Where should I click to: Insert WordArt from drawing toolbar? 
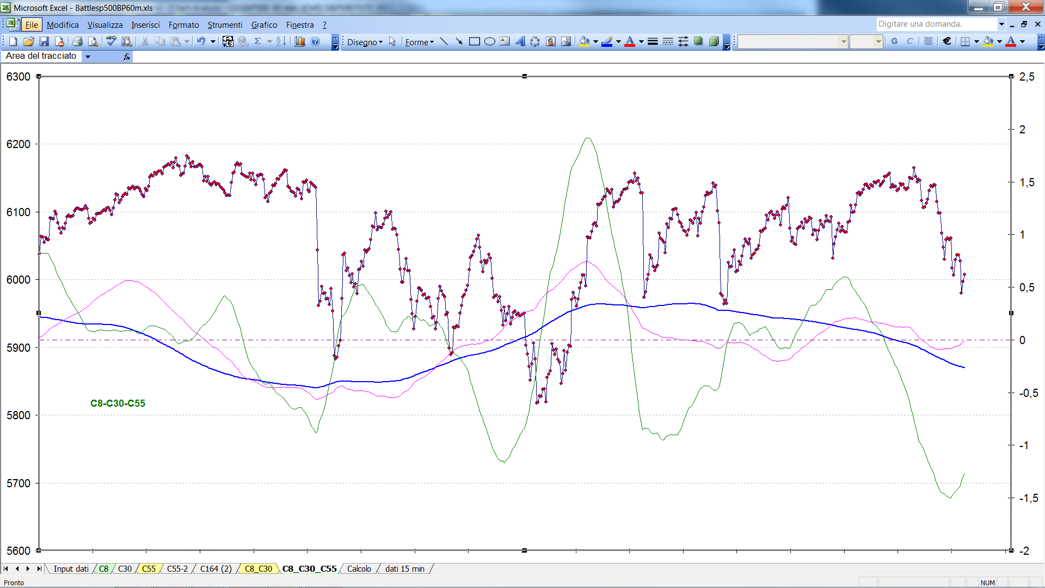520,41
